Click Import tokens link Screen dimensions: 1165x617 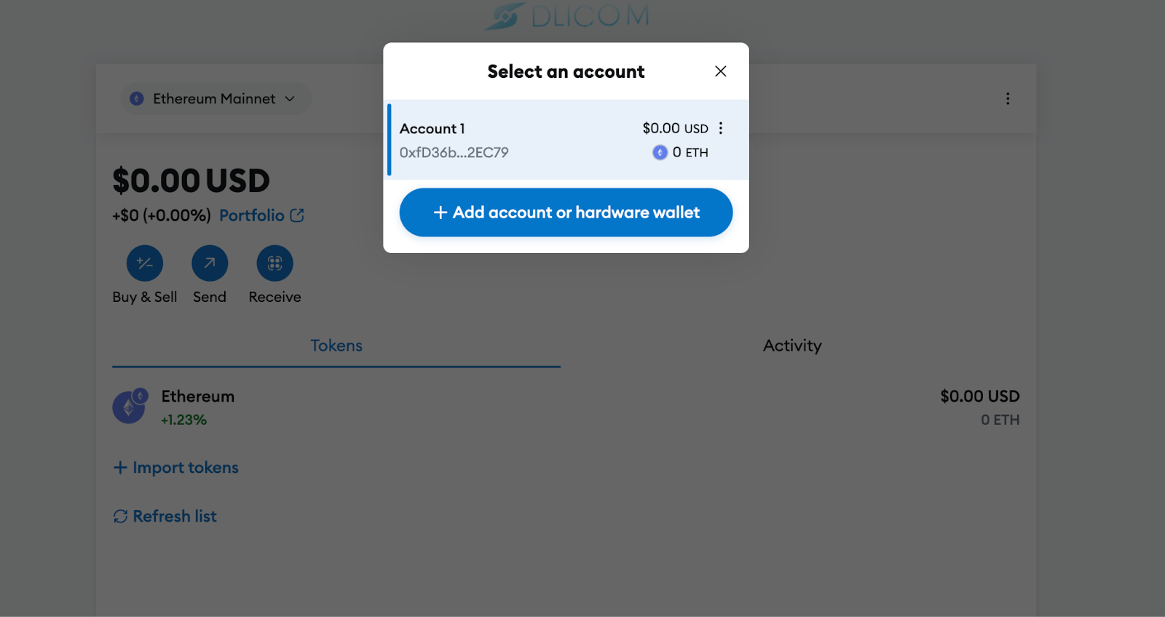(x=176, y=468)
